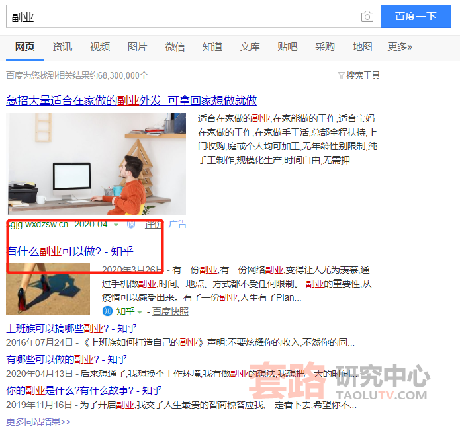Click the 百度一下 search button
The height and width of the screenshot is (433, 460).
click(416, 16)
